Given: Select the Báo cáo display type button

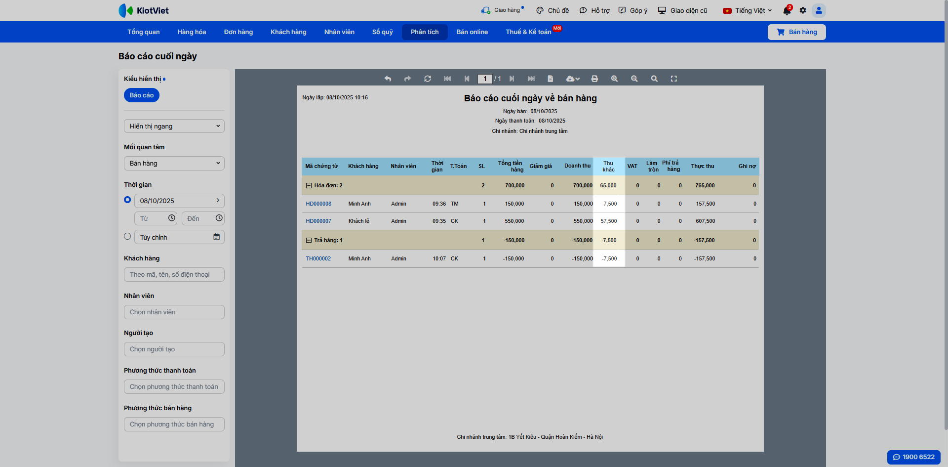Looking at the screenshot, I should tap(142, 95).
